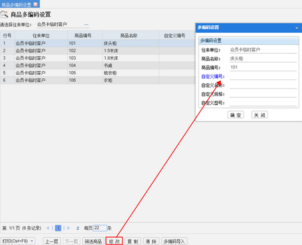Click the 筛选商品 button

pyautogui.click(x=93, y=241)
